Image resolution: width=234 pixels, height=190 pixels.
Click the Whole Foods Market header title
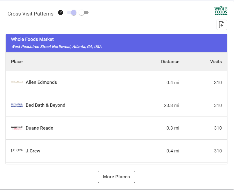pyautogui.click(x=32, y=39)
